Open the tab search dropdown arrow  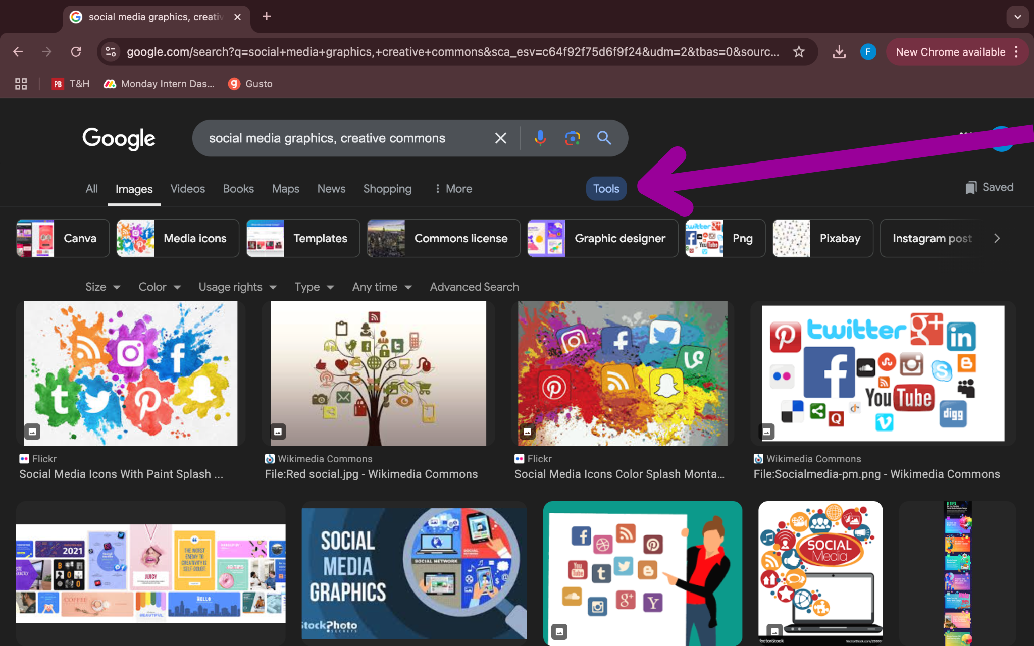click(x=1017, y=17)
